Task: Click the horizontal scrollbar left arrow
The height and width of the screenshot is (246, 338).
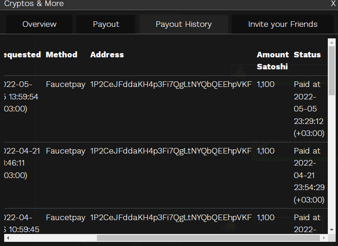Action: point(8,238)
